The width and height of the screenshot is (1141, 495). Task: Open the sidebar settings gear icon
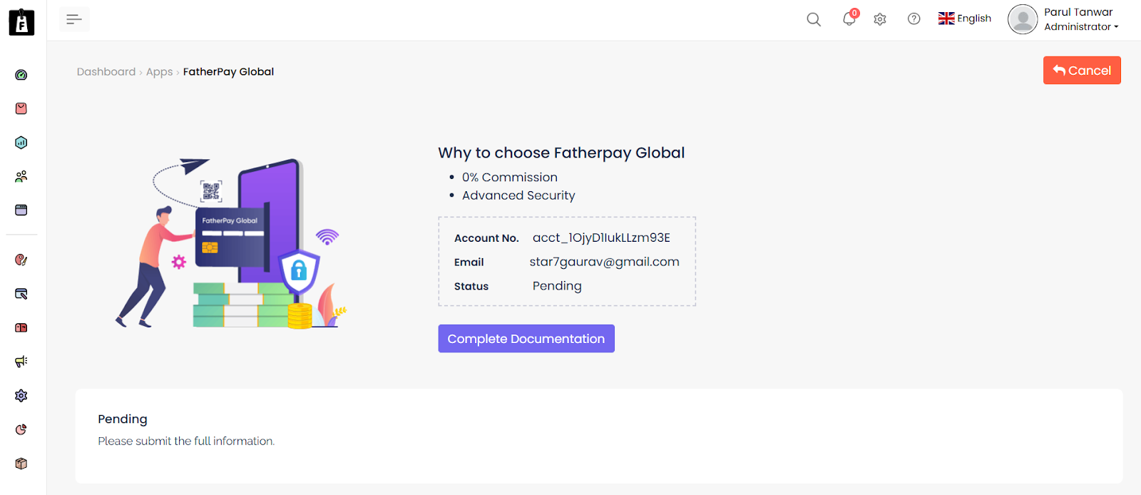coord(21,396)
